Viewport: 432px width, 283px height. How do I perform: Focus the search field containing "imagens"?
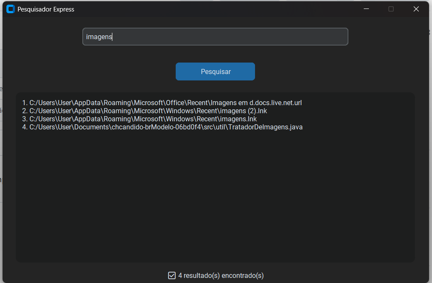tap(215, 37)
